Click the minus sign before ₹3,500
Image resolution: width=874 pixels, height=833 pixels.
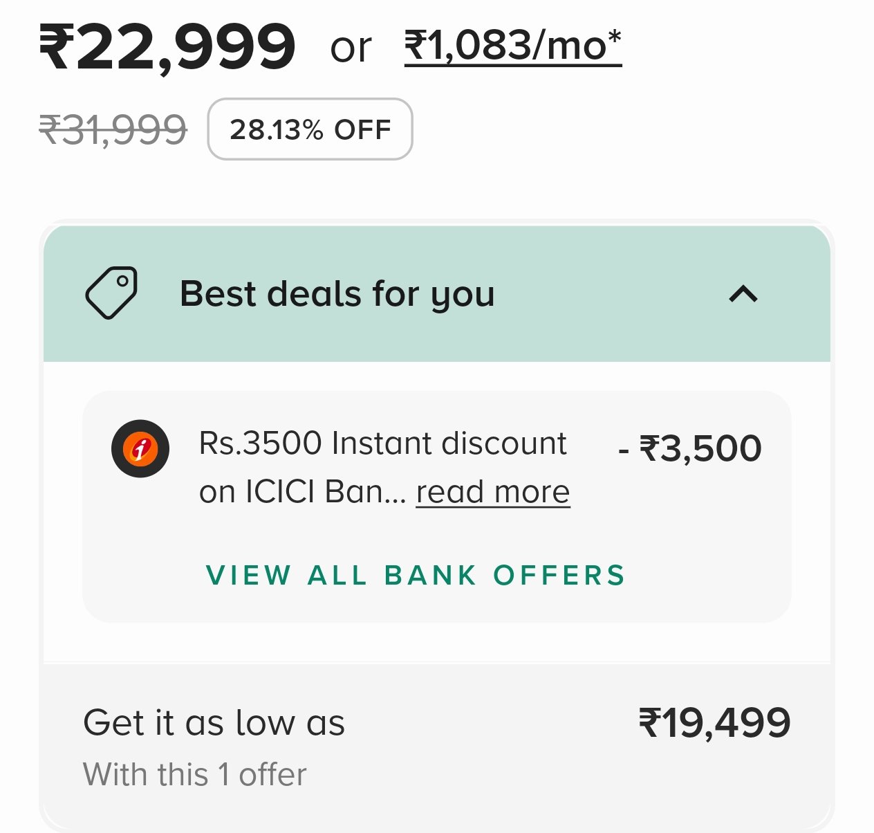click(624, 451)
